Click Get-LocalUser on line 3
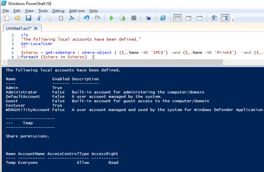Image resolution: width=264 pixels, height=172 pixels. 37,44
